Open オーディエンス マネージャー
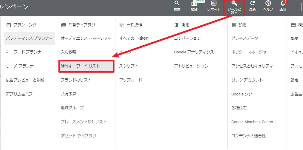 point(86,38)
